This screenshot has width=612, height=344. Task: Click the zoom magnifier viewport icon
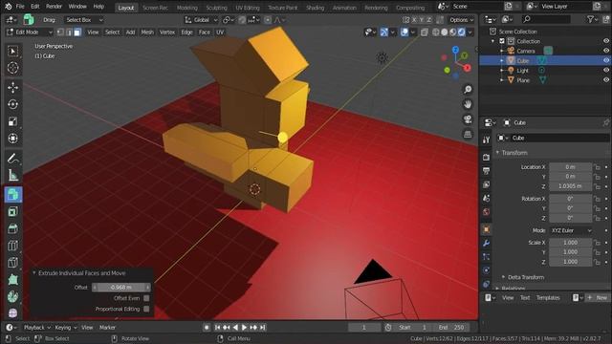468,90
